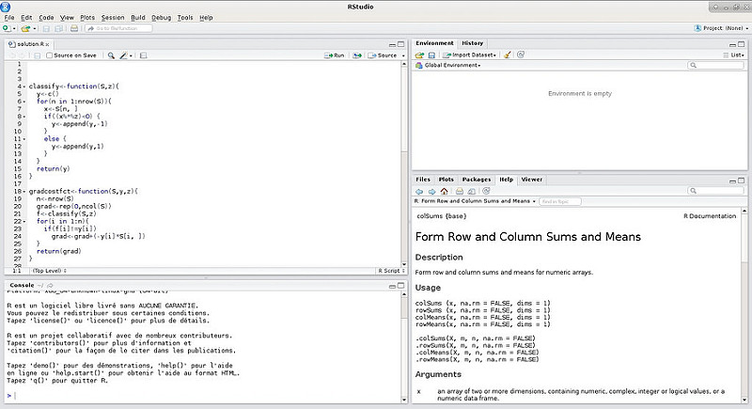Click the Source button in the editor
Viewport: 752px width, 409px height.
click(382, 55)
